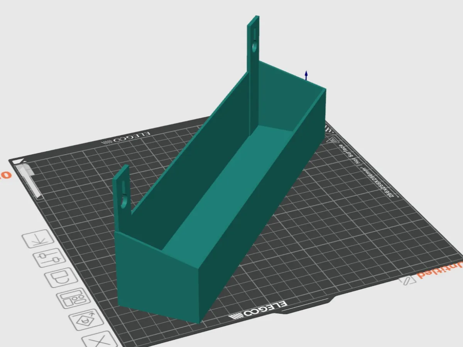The height and width of the screenshot is (347, 463).
Task: Click the cup-shaped plate icon
Action: [x=61, y=278]
